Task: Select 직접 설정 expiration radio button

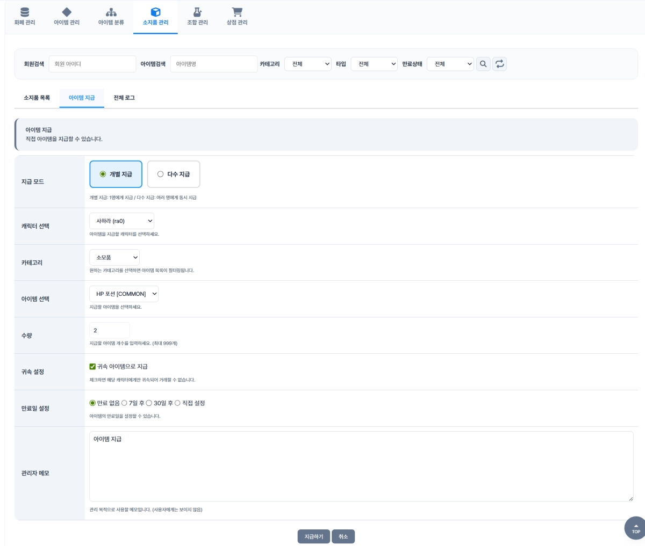Action: coord(177,403)
